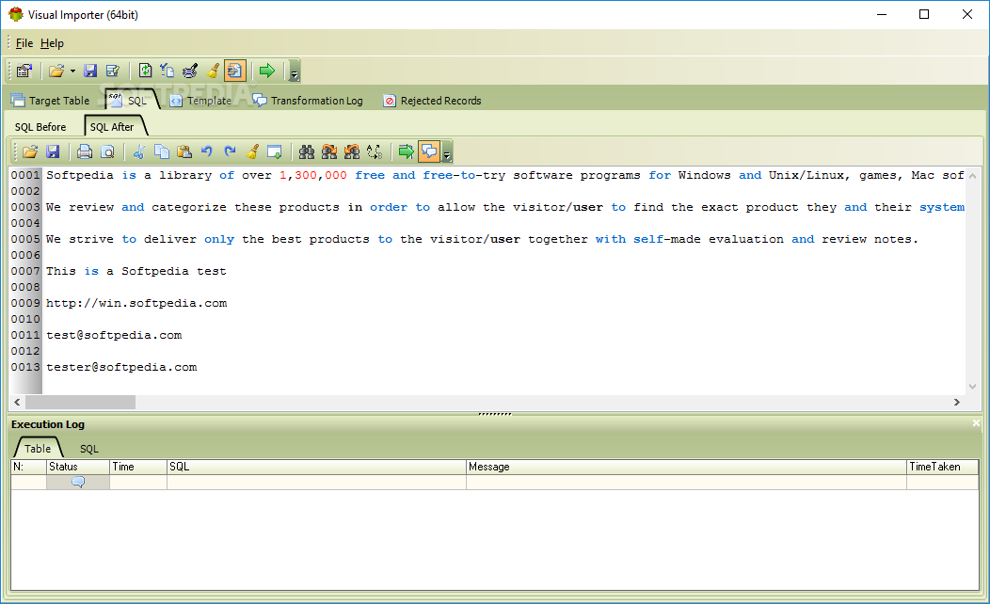
Task: Click the Execution Log splitter grip dots
Action: click(x=495, y=414)
